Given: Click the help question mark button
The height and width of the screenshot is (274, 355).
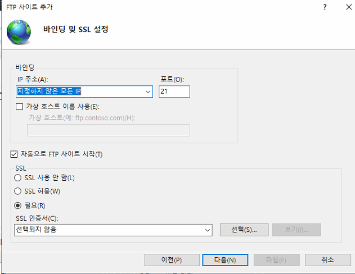Looking at the screenshot, I should pos(325,7).
